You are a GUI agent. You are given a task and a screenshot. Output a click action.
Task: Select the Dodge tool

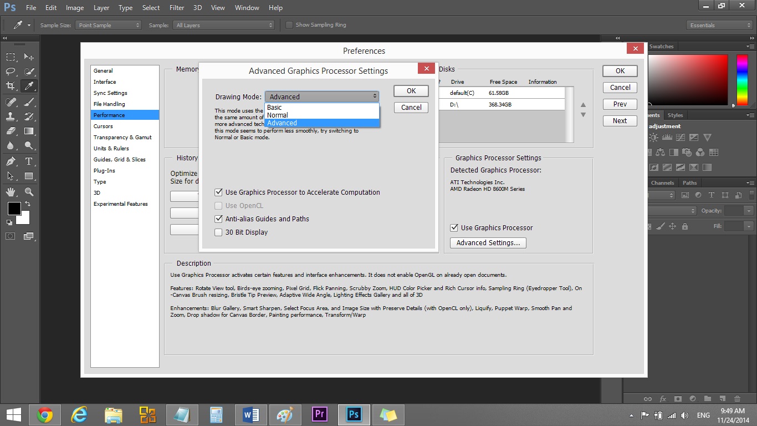coord(29,145)
